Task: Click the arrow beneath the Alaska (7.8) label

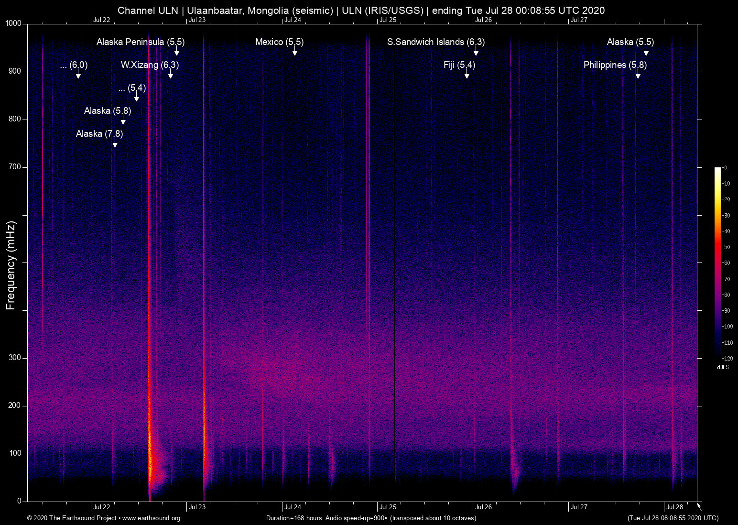Action: 115,143
